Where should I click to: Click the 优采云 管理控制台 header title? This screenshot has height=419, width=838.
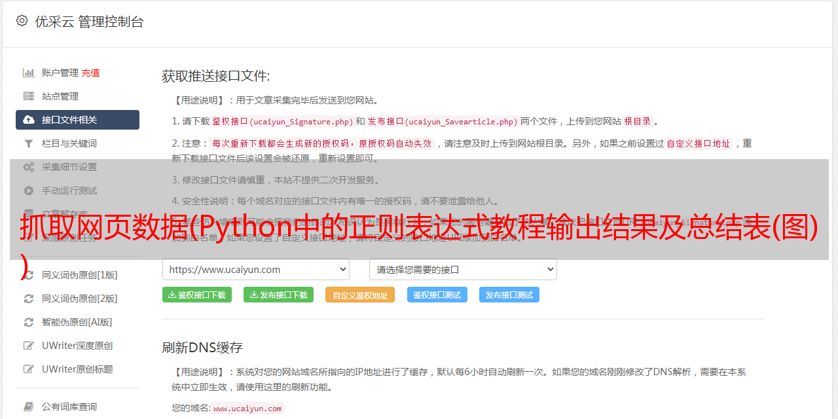89,22
